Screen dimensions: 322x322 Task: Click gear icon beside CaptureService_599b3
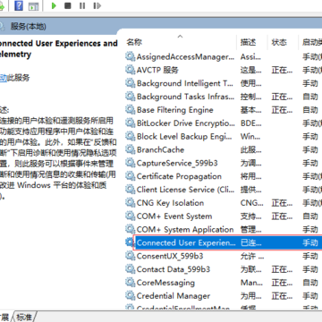tap(130, 163)
